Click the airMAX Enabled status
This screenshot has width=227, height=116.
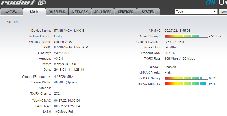170,67
